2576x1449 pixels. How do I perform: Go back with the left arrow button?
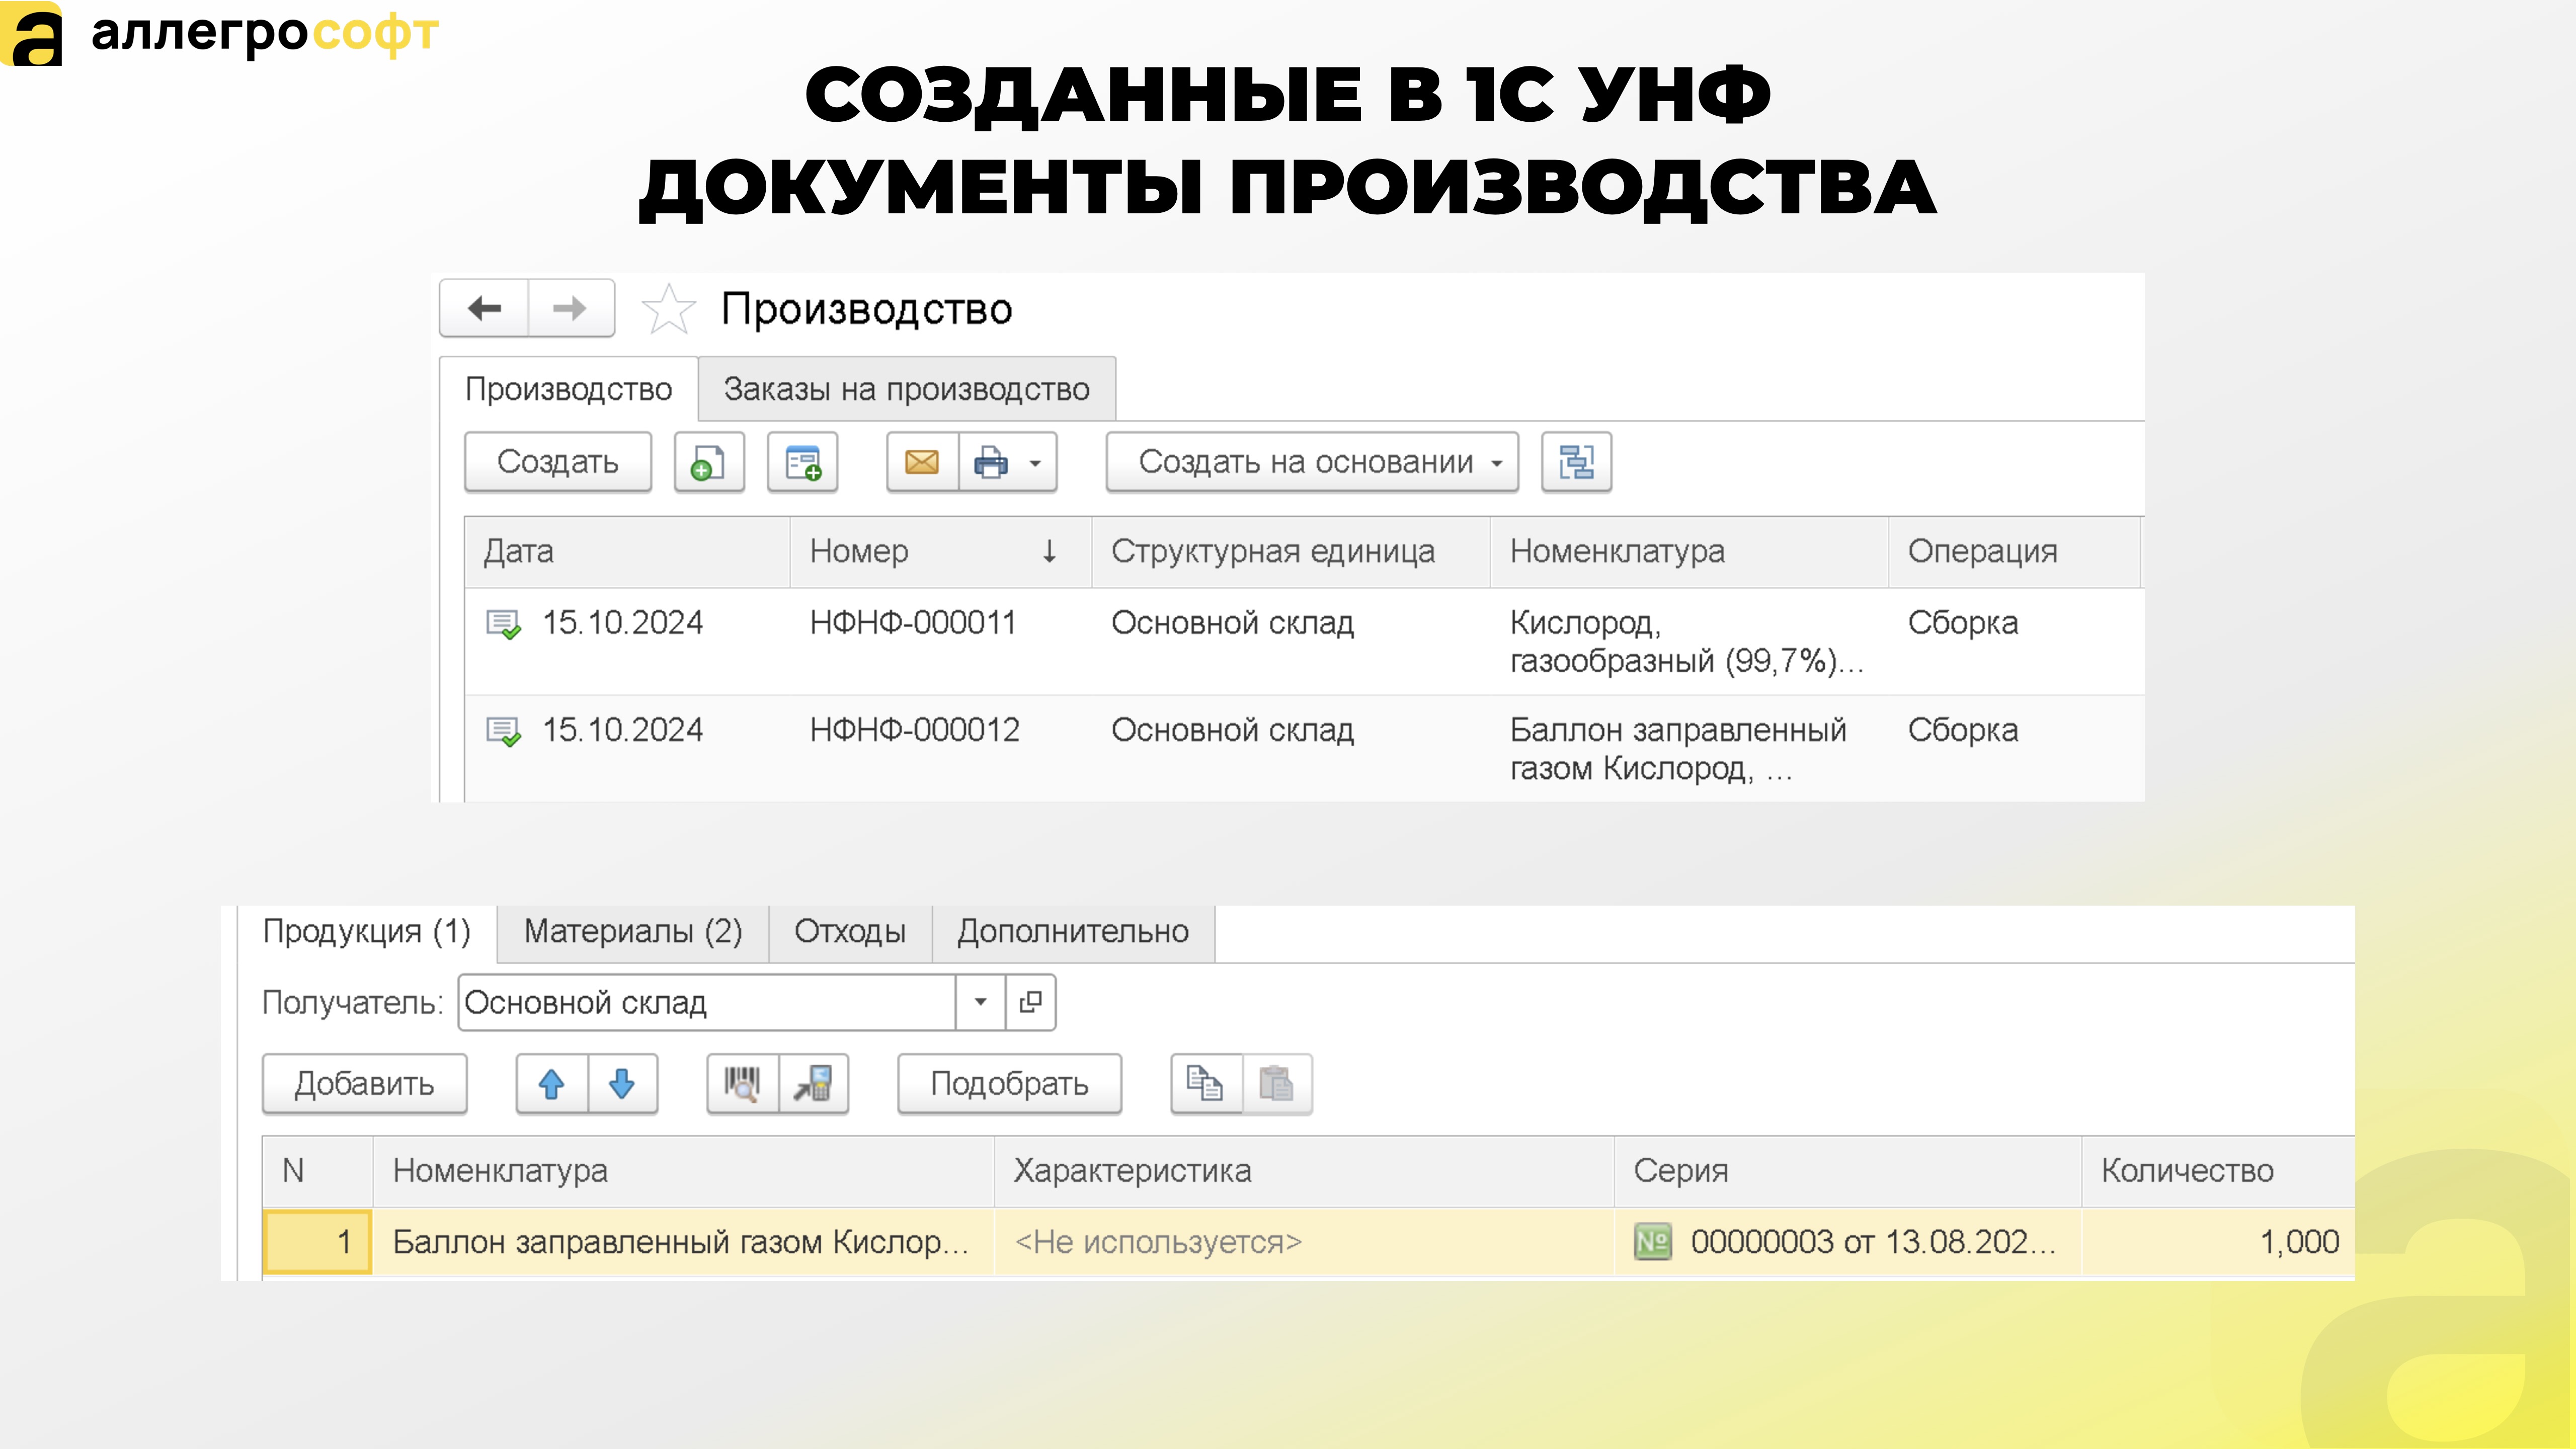484,308
